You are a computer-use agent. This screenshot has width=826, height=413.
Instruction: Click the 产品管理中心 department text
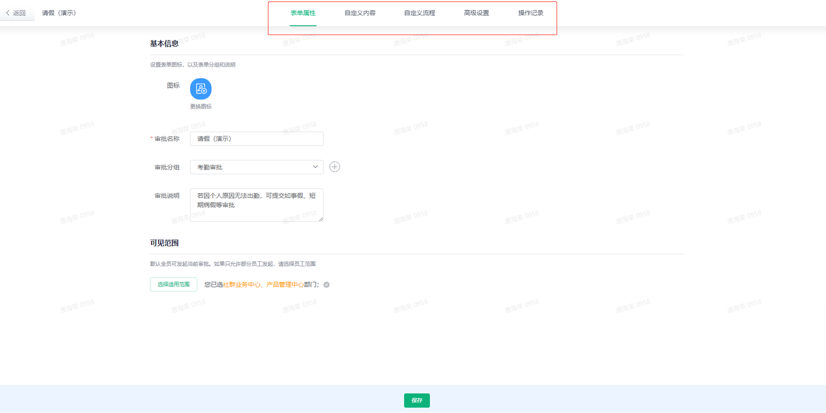coord(285,285)
